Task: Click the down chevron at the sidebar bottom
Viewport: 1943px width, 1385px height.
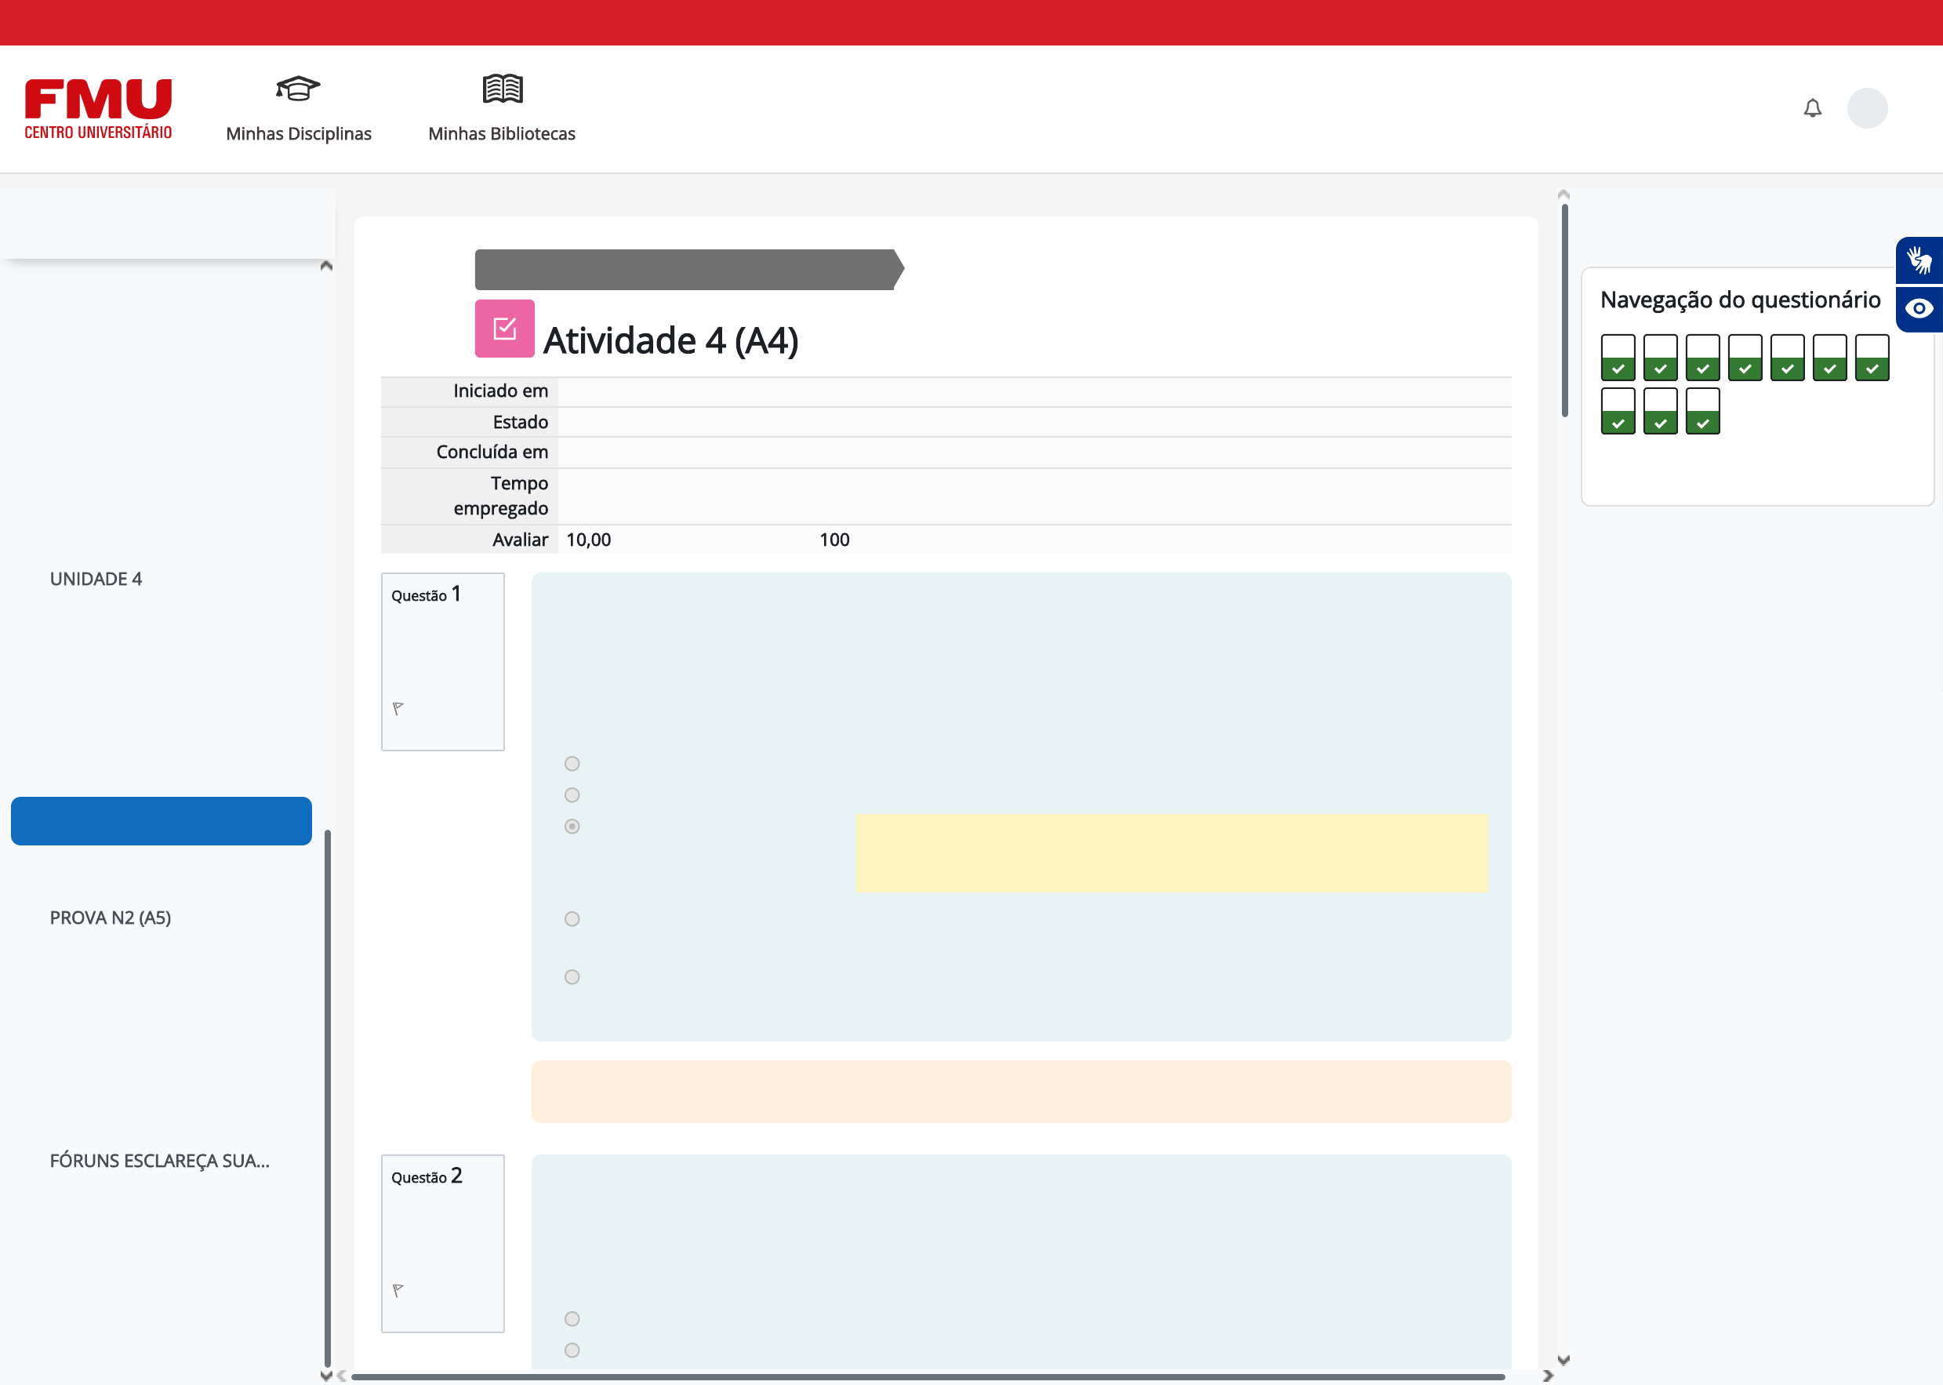Action: 325,1375
